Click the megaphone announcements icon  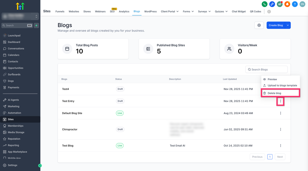(x=280, y=4)
